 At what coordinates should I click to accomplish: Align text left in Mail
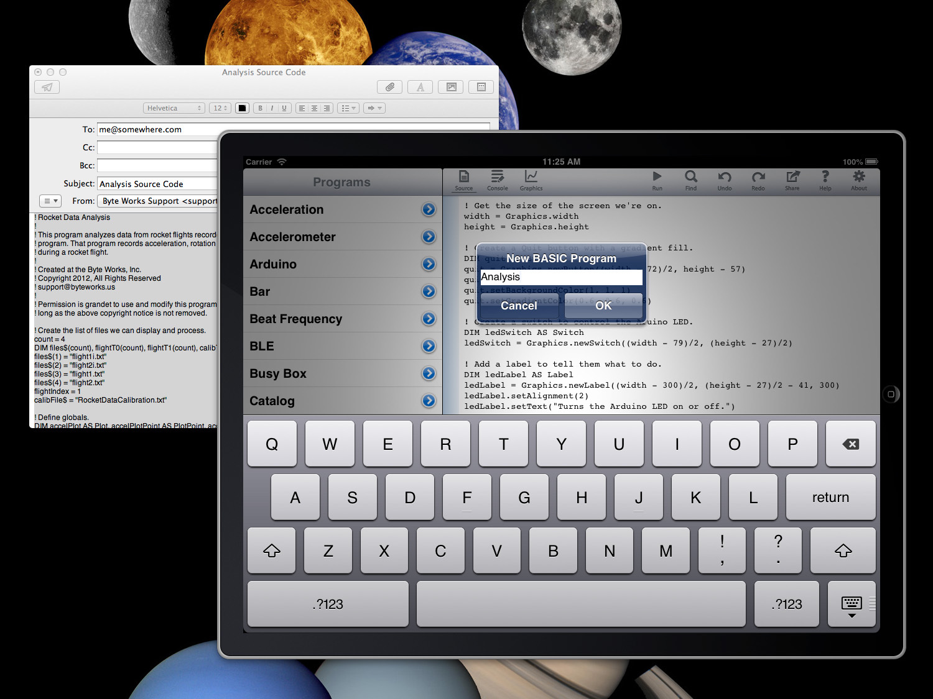(x=302, y=108)
